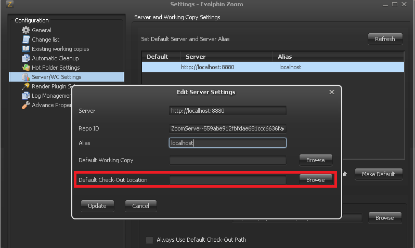Click the Advance Properties wrench icon
The width and height of the screenshot is (415, 248).
(x=26, y=105)
